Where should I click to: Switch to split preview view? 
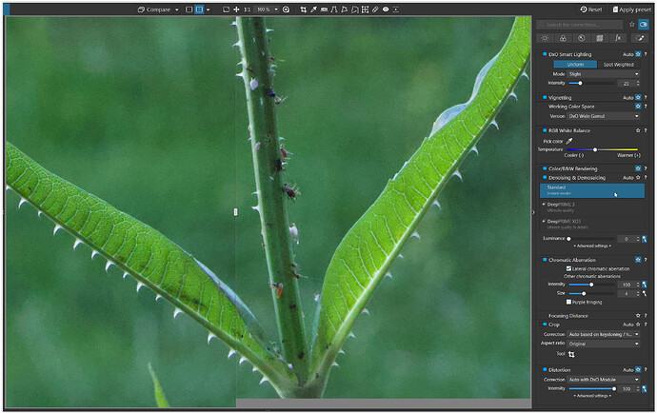pyautogui.click(x=199, y=10)
